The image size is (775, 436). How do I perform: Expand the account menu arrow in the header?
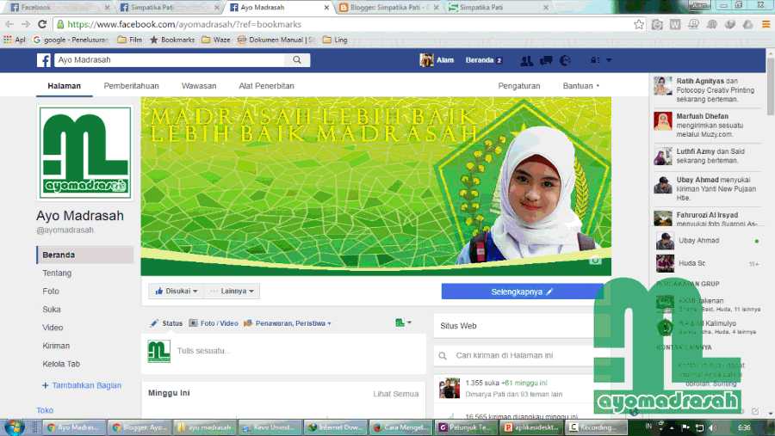tap(609, 59)
